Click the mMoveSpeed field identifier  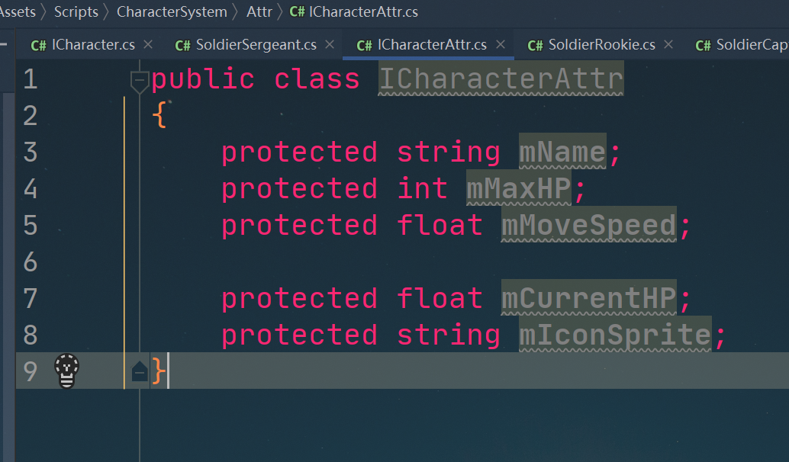tap(588, 226)
